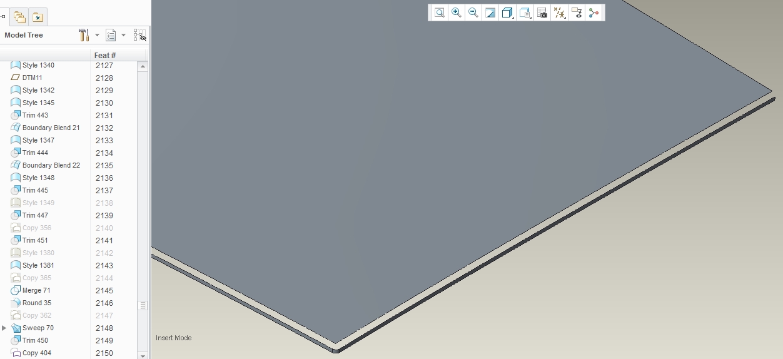The width and height of the screenshot is (783, 359).
Task: Click the Zoom Out tool
Action: click(x=473, y=13)
